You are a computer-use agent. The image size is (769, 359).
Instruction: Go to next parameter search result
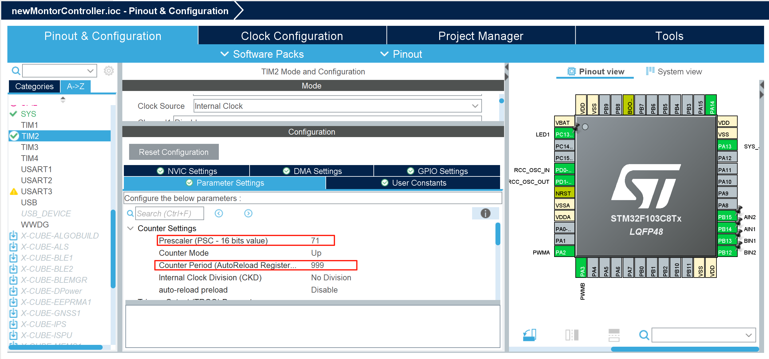click(x=248, y=213)
